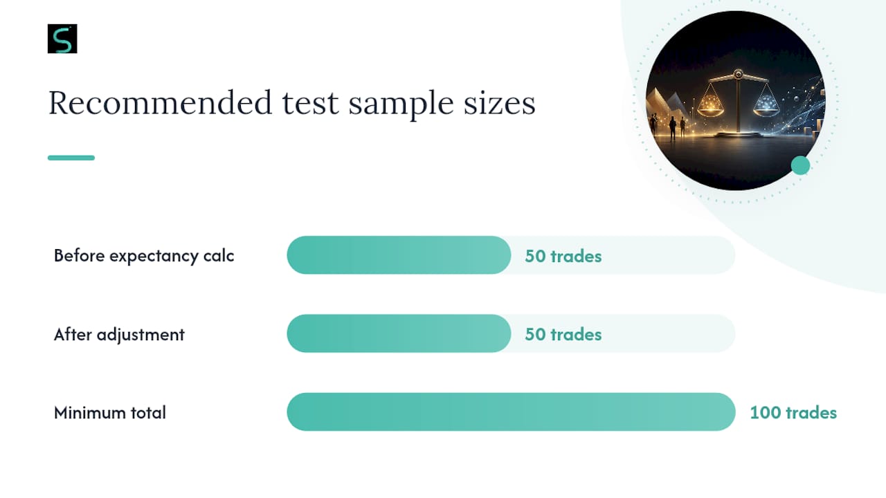The height and width of the screenshot is (498, 886).
Task: Click the filled After adjustment bar
Action: click(x=399, y=333)
